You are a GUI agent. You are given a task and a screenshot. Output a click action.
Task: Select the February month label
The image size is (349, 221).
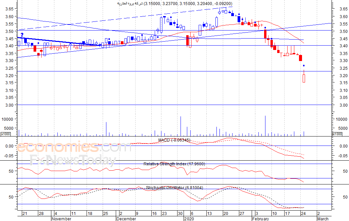[x=261, y=219]
